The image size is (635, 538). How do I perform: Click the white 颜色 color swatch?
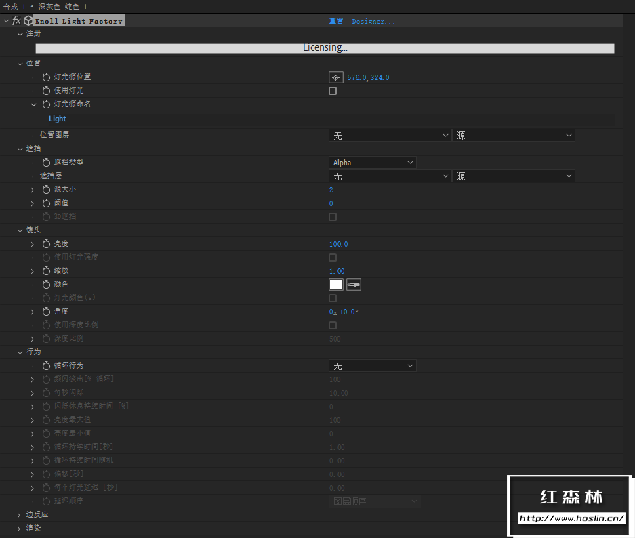(335, 284)
